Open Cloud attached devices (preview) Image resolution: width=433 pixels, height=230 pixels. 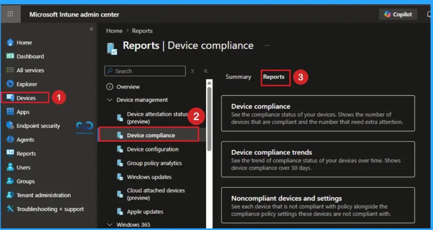click(156, 194)
